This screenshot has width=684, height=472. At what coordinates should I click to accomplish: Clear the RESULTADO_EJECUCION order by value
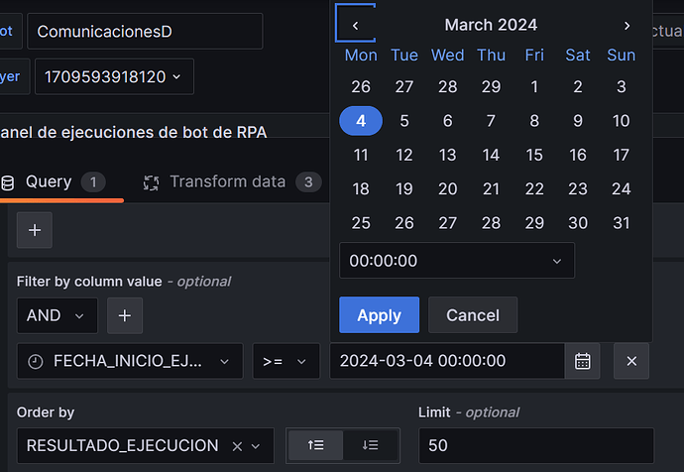click(237, 446)
